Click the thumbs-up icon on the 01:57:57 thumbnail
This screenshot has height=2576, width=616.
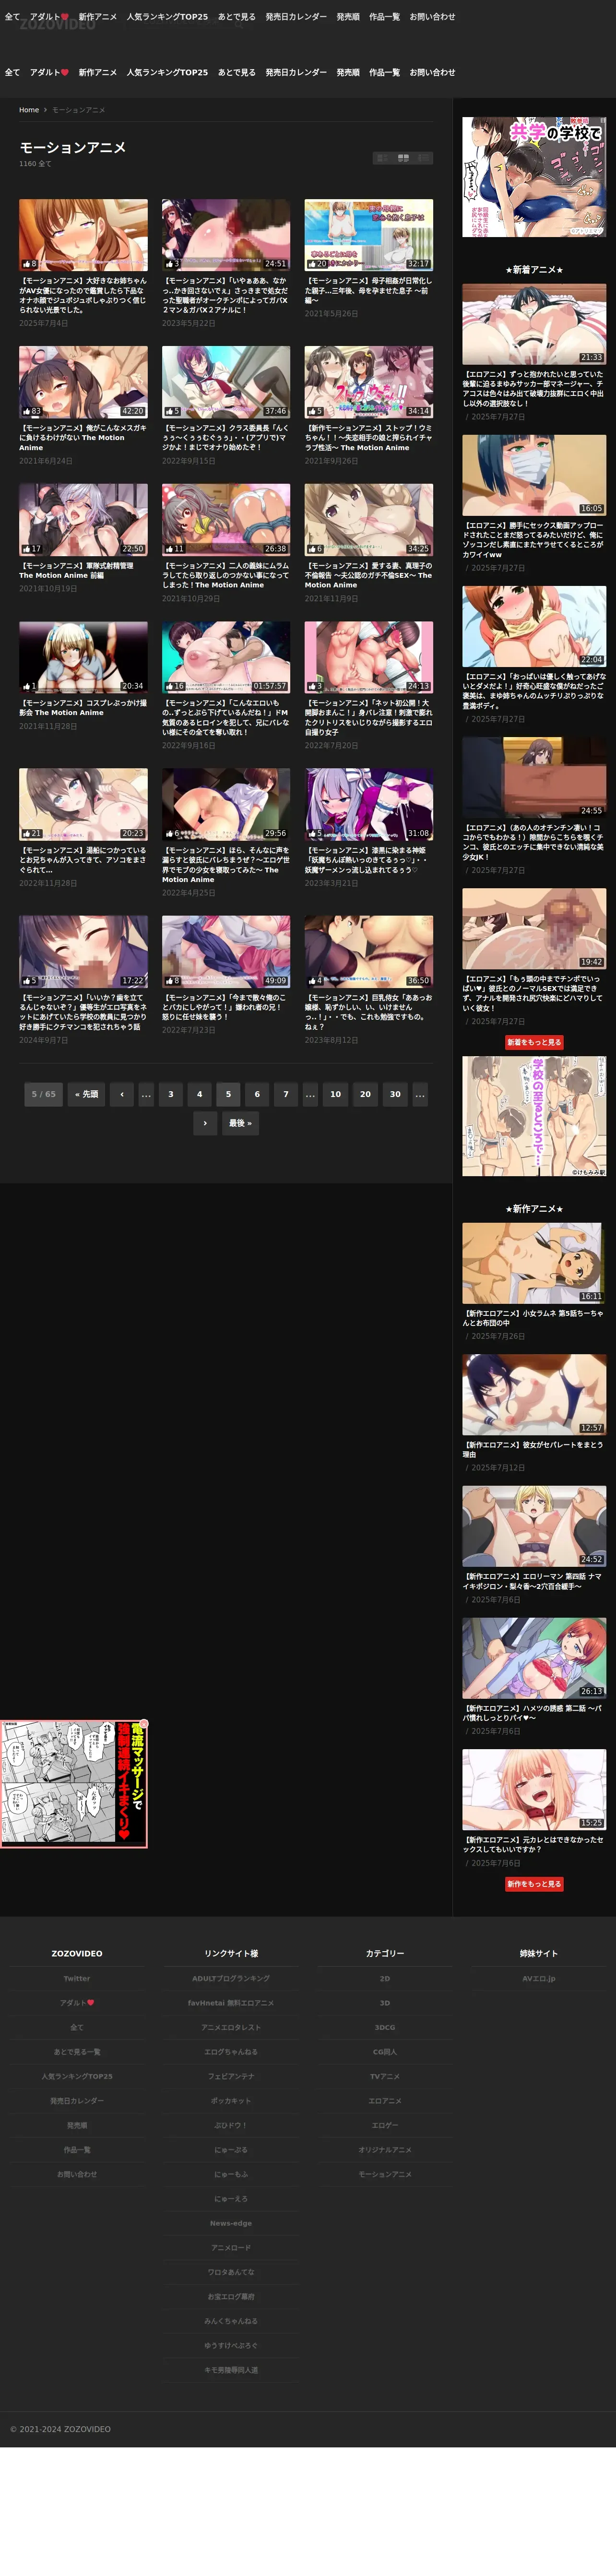coord(169,686)
